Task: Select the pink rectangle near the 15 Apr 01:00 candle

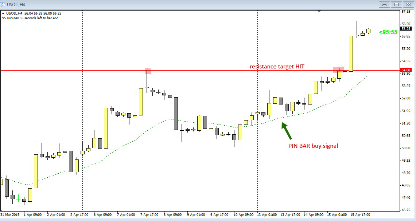Action: 339,70
